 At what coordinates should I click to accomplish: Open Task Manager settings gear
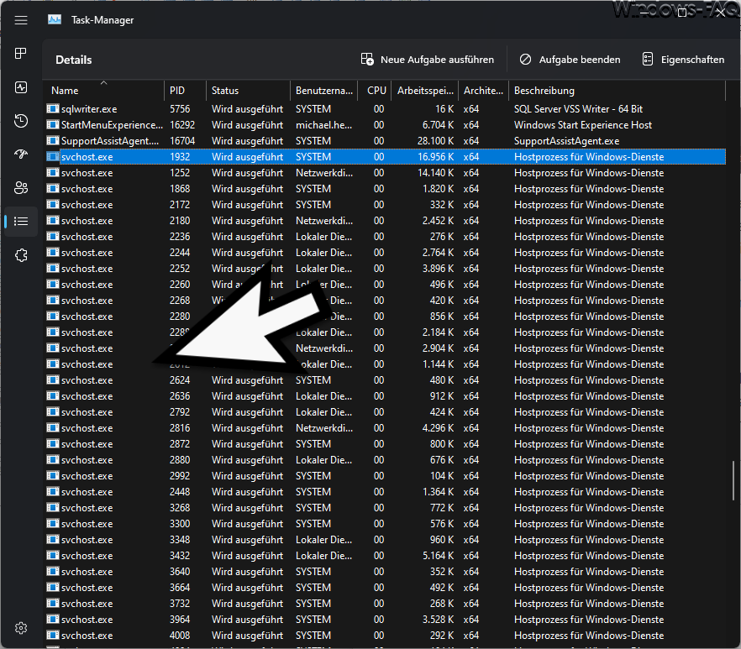[x=21, y=628]
